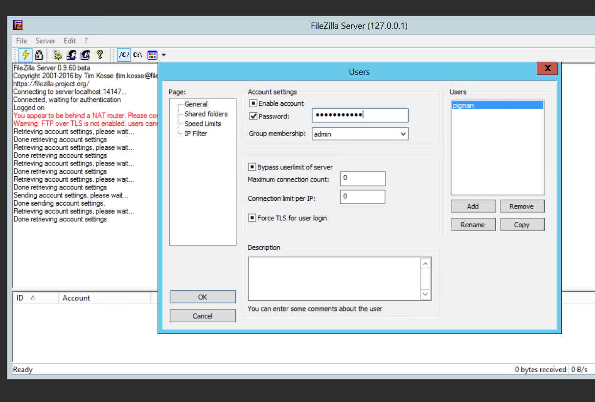Click the Rename user button
This screenshot has height=402, width=595.
[x=473, y=225]
